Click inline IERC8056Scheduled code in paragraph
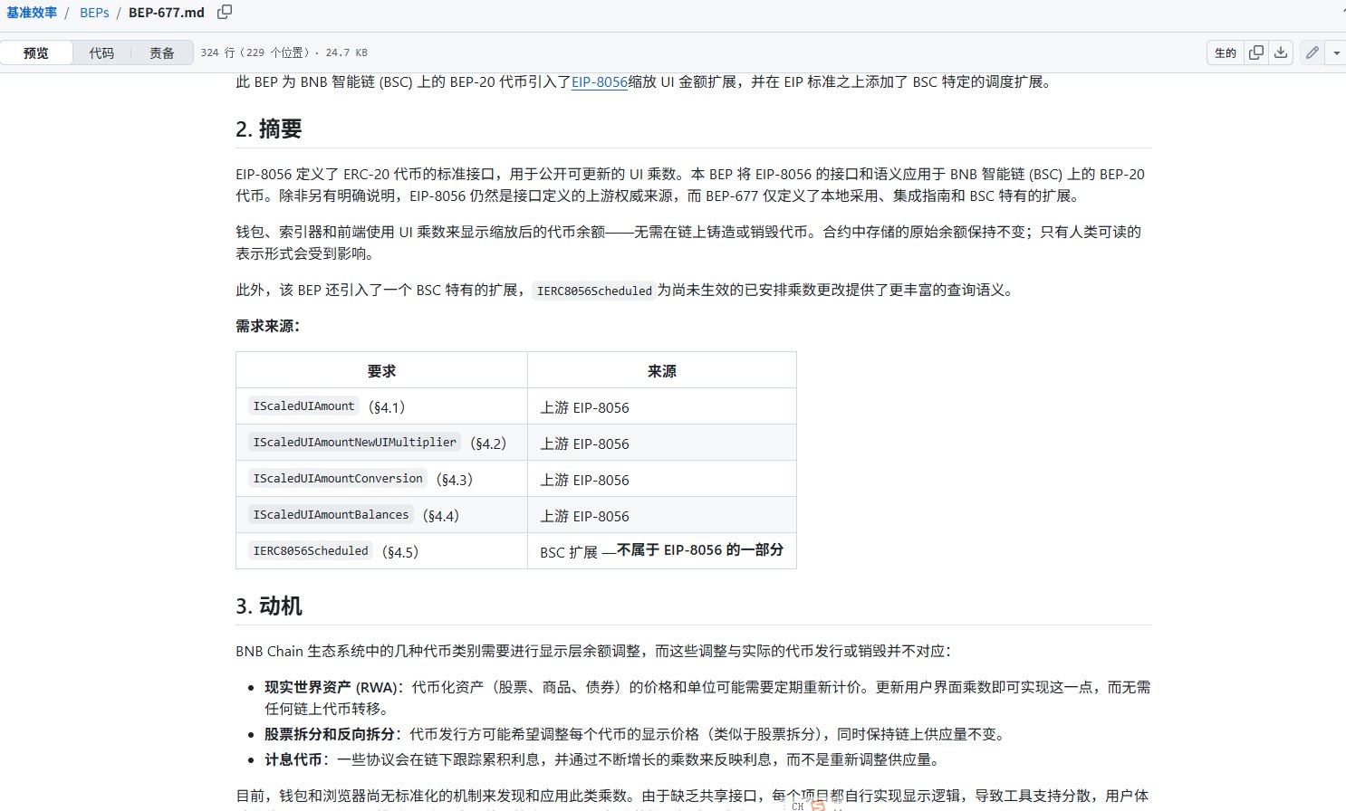1346x811 pixels. (x=594, y=291)
